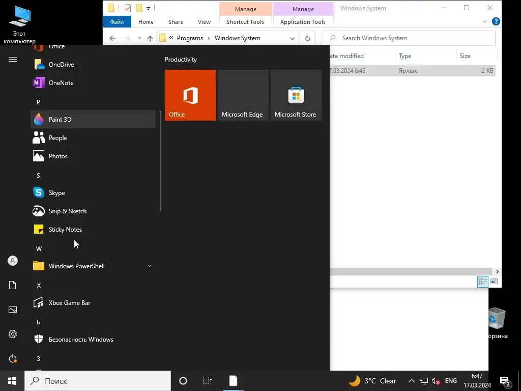Click the Explorer horizontal scrollbar right arrow

tap(497, 272)
